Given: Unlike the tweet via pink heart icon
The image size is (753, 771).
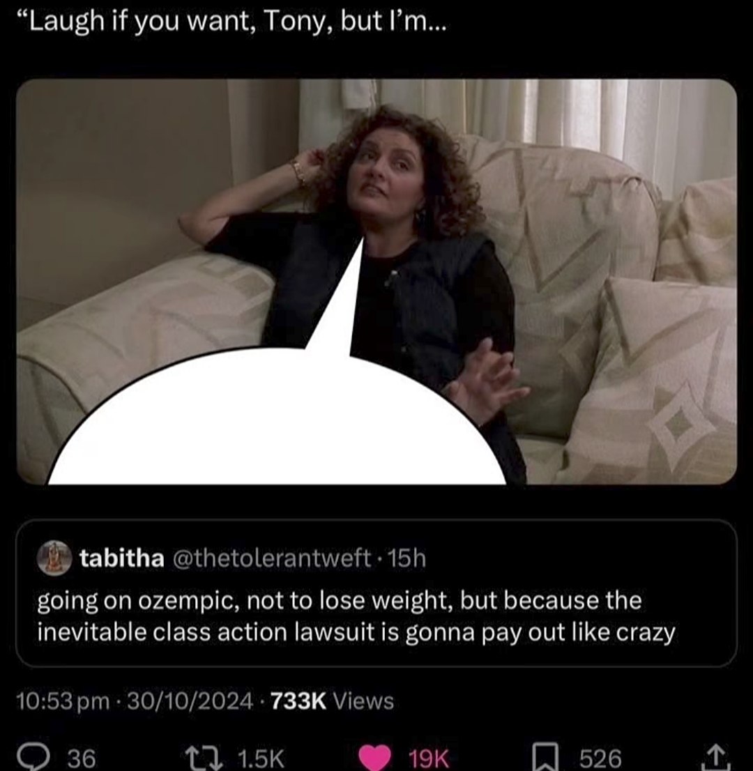Looking at the screenshot, I should pos(375,758).
